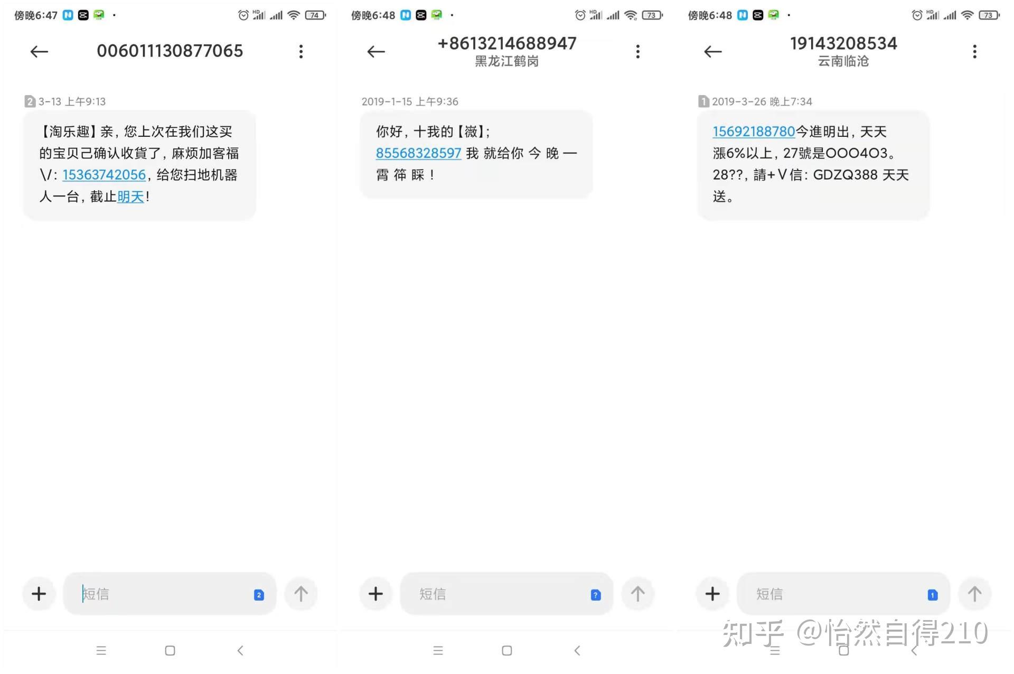
Task: Tap the 短信 text field in 19143208534 chat
Action: click(x=844, y=594)
